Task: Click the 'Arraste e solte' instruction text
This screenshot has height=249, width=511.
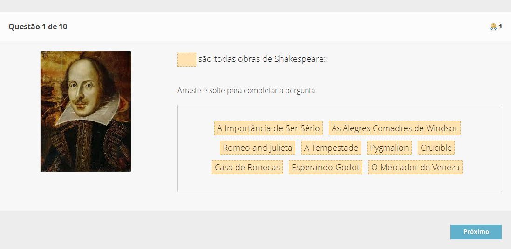Action: (x=247, y=91)
